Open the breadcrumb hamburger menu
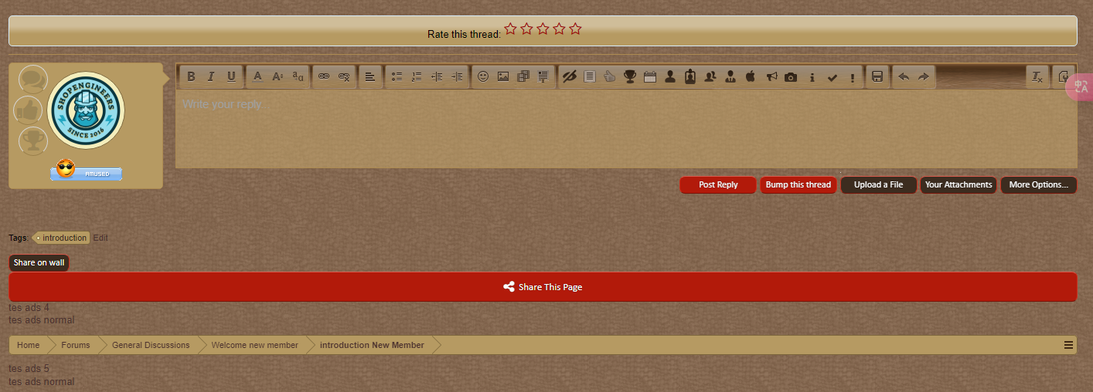Viewport: 1093px width, 392px height. [1069, 345]
